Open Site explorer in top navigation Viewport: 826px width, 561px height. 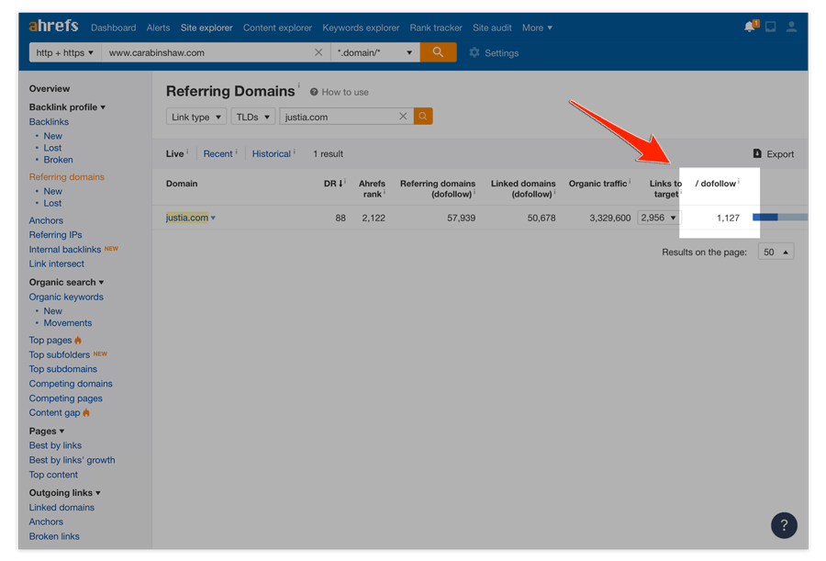click(206, 28)
